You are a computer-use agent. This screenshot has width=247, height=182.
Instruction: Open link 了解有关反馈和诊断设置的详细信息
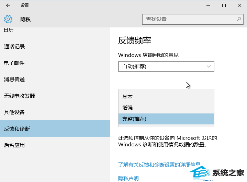click(159, 165)
